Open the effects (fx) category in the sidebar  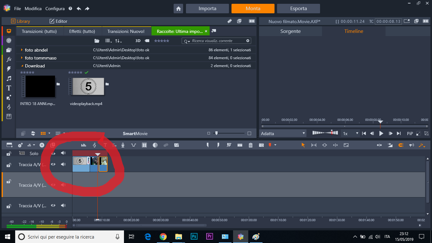pos(9,59)
